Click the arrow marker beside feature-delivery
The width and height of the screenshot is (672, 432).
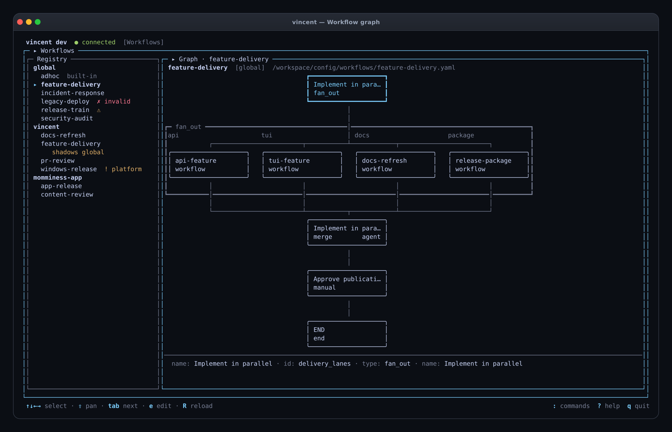pyautogui.click(x=35, y=85)
